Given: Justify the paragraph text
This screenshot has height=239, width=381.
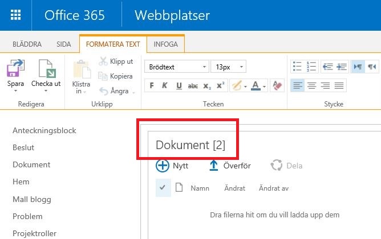Looking at the screenshot, I should point(339,85).
